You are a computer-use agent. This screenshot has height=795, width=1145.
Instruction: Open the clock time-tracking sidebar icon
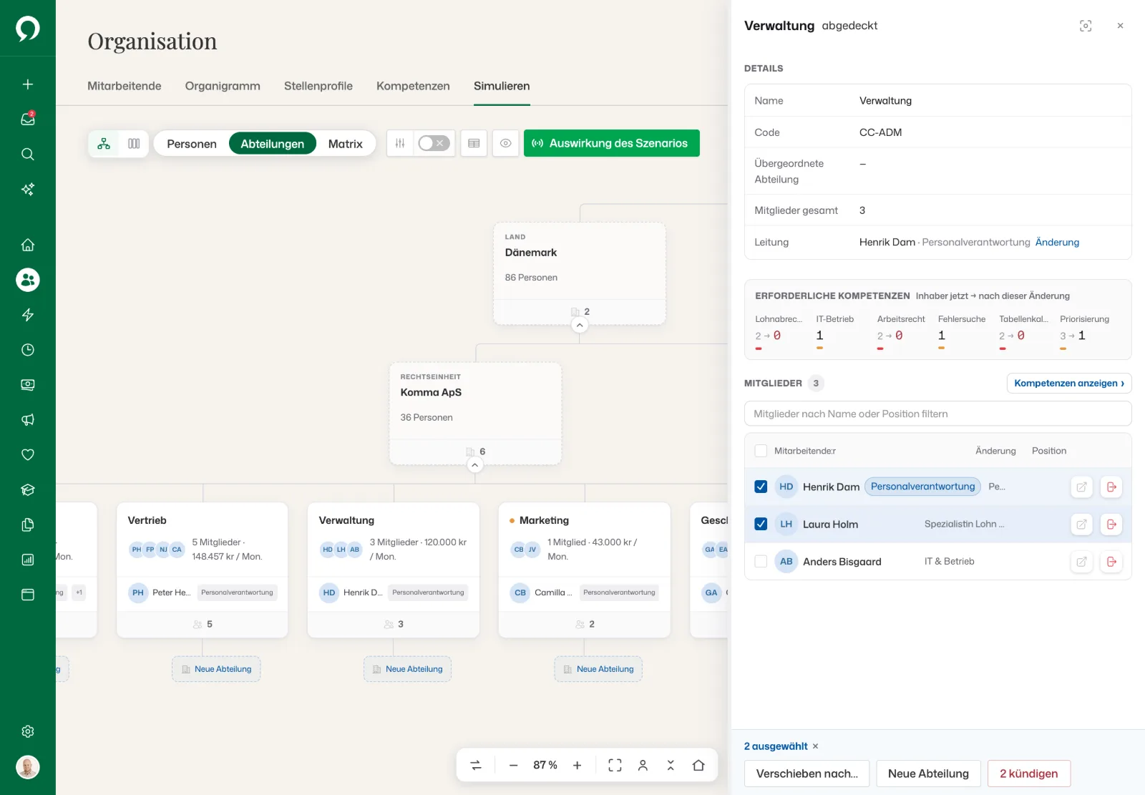tap(28, 350)
